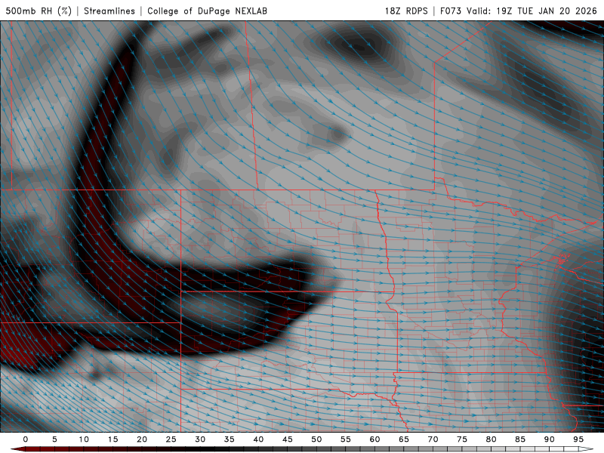This screenshot has width=604, height=453.
Task: Click the 75 value on color scale
Action: click(x=462, y=439)
